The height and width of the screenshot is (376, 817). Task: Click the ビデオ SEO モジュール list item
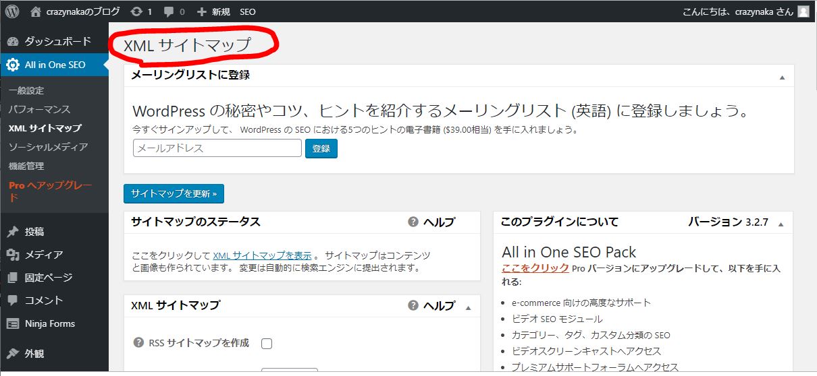click(557, 319)
